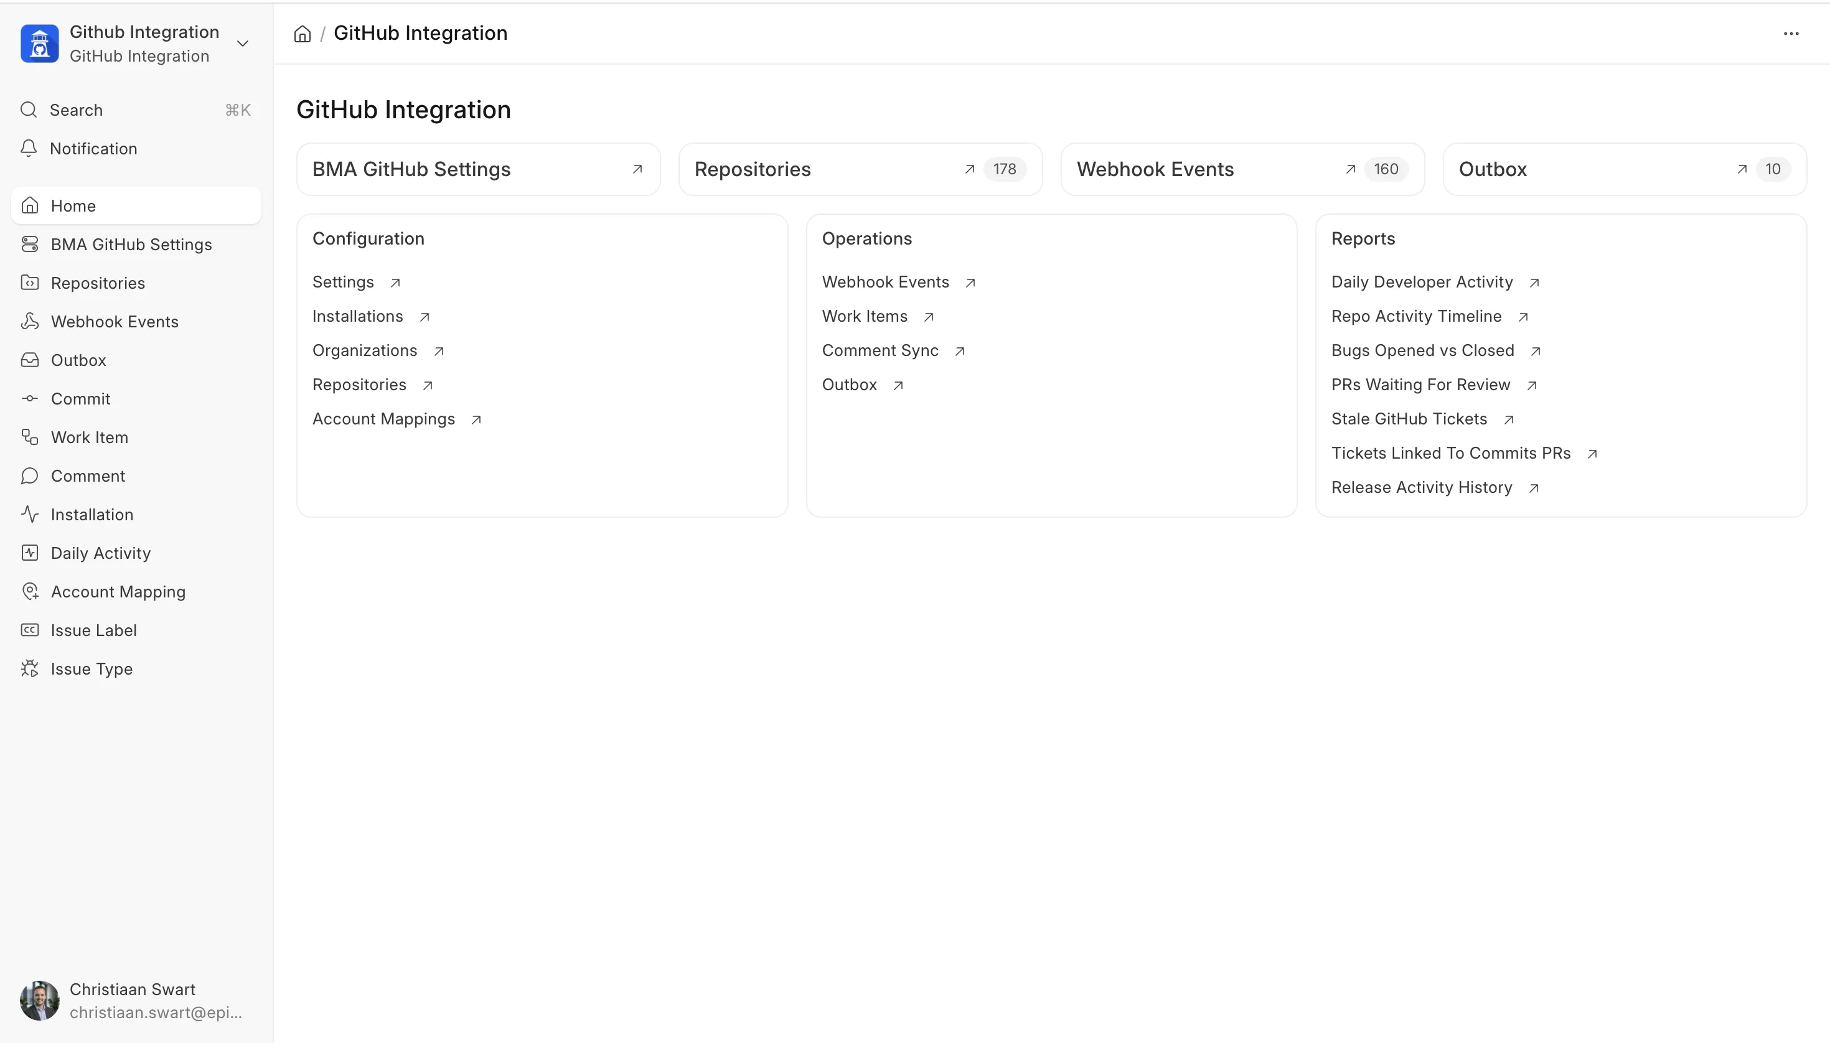This screenshot has width=1830, height=1043.
Task: Expand the workspace switcher chevron
Action: 243,44
